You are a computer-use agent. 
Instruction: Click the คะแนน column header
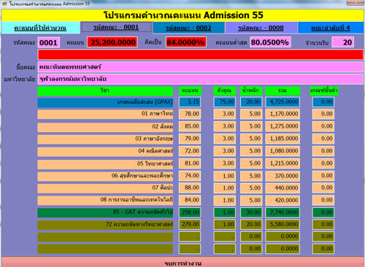[190, 90]
